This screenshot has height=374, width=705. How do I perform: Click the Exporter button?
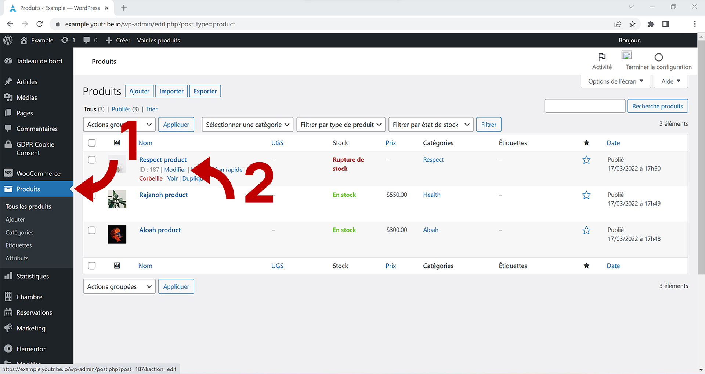(x=205, y=91)
